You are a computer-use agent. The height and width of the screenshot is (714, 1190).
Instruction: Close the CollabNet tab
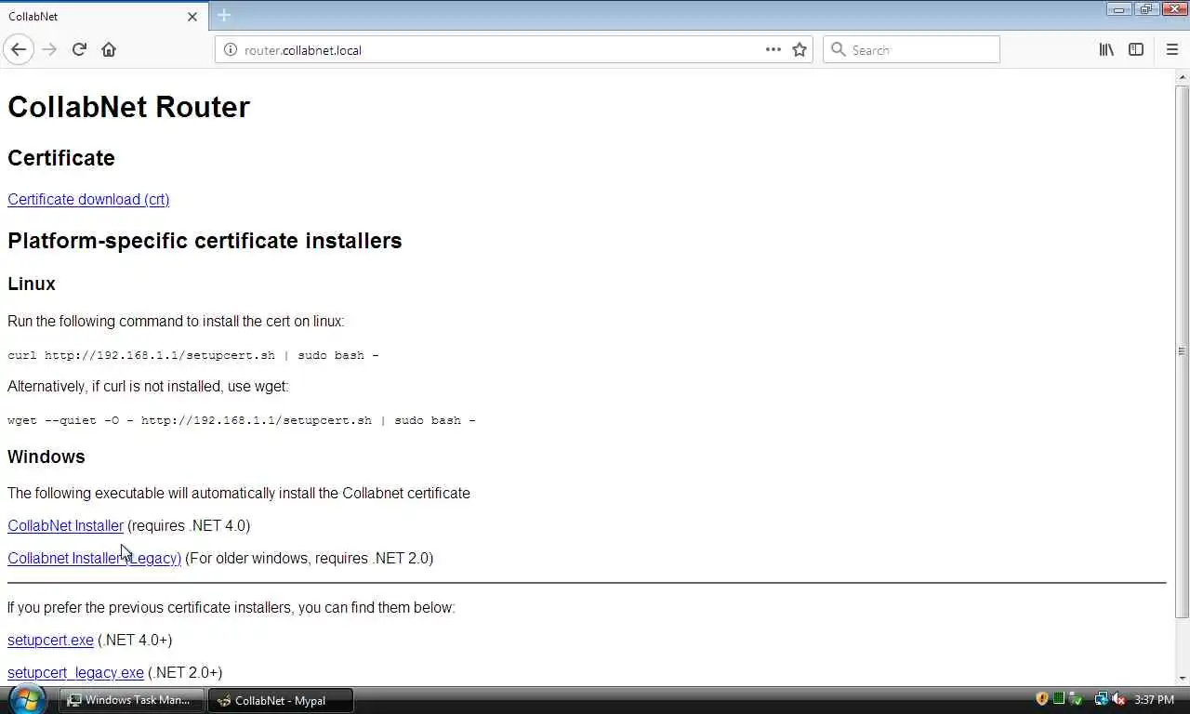click(192, 17)
